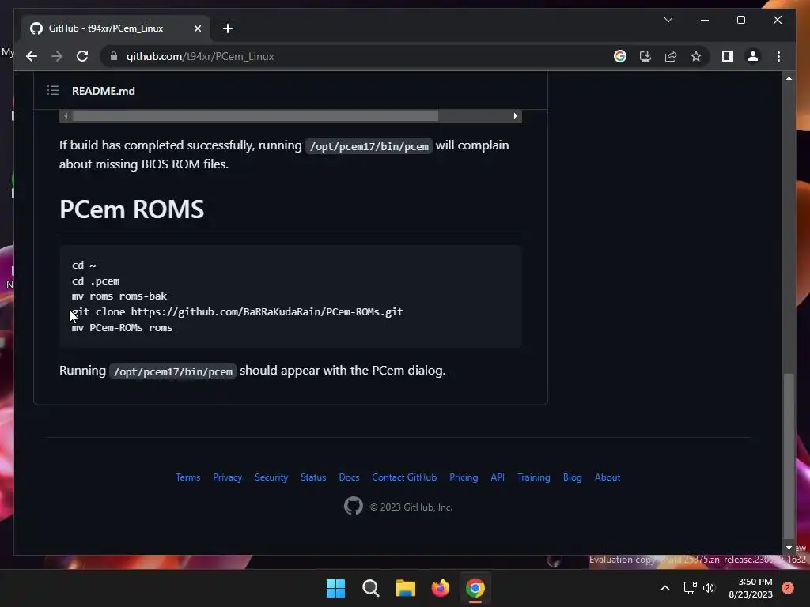Open notifications badge showing 2
Image resolution: width=810 pixels, height=607 pixels.
(x=788, y=588)
